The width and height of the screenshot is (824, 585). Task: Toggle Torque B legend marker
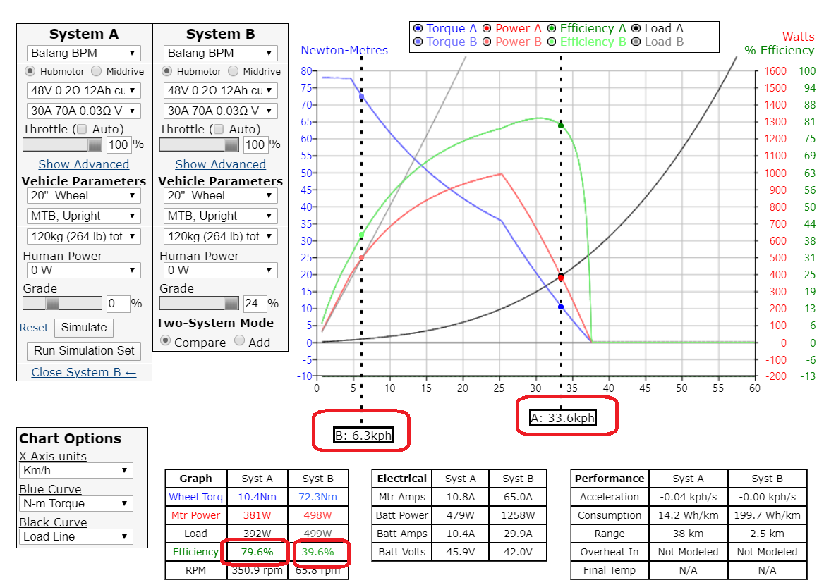(418, 42)
